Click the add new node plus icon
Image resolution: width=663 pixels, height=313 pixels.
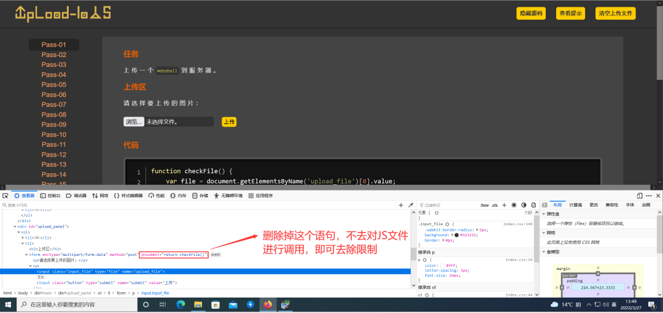coord(401,205)
